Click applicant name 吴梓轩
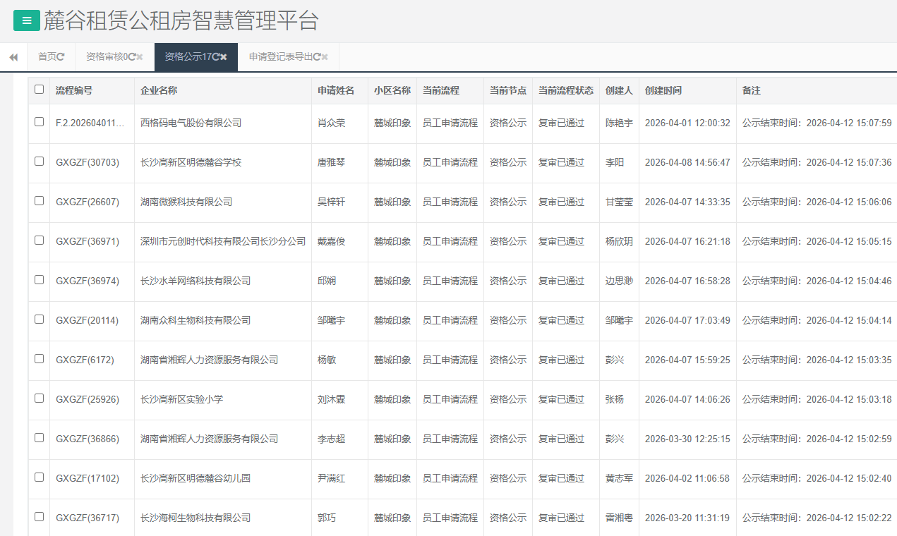Viewport: 897px width, 536px height. pyautogui.click(x=332, y=202)
